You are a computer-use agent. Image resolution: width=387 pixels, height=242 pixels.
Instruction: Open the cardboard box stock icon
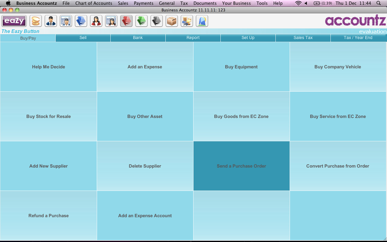(172, 21)
